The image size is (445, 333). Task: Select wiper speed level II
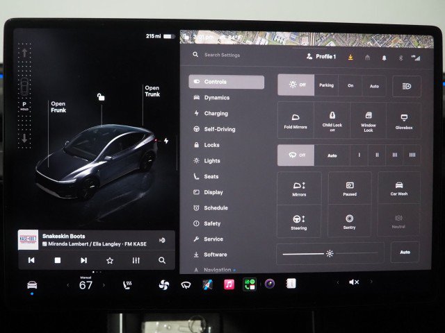[x=377, y=155]
